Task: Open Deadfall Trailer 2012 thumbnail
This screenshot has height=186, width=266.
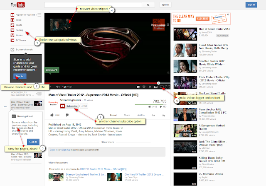Action: click(x=185, y=66)
